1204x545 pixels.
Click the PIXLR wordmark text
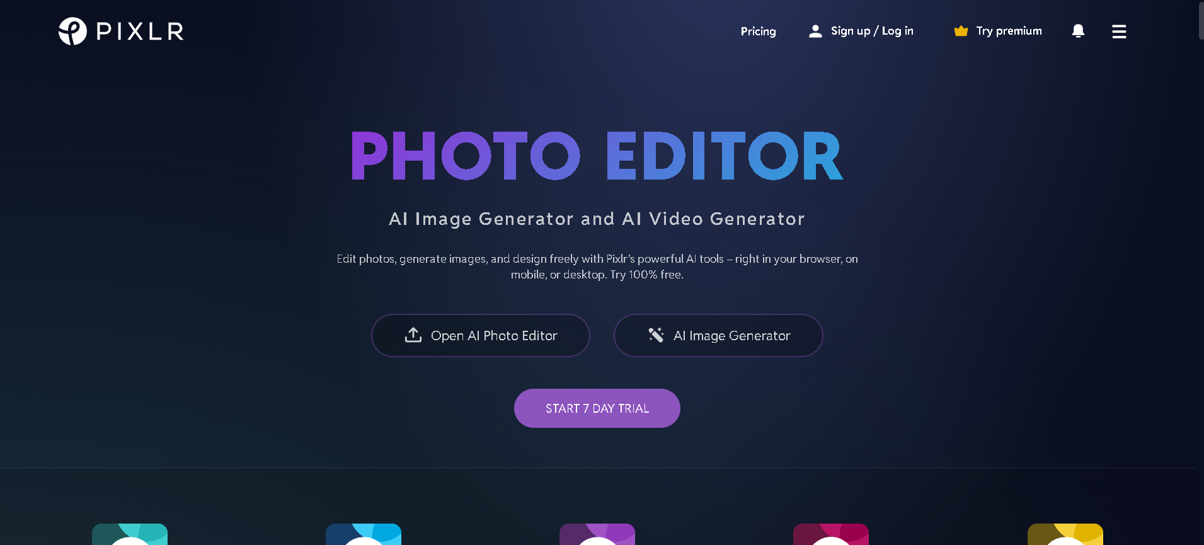click(140, 31)
